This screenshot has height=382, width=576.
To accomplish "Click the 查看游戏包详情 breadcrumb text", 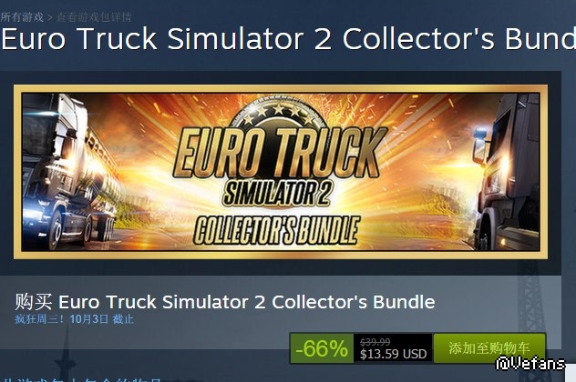I will point(94,17).
